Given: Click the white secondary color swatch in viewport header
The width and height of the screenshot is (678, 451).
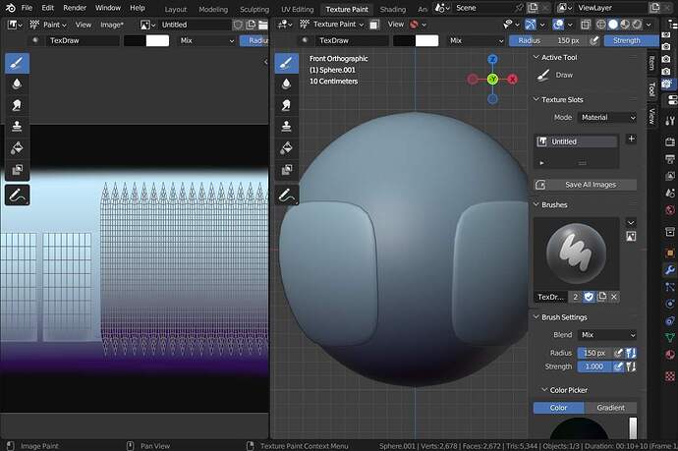Looking at the screenshot, I should [x=426, y=40].
